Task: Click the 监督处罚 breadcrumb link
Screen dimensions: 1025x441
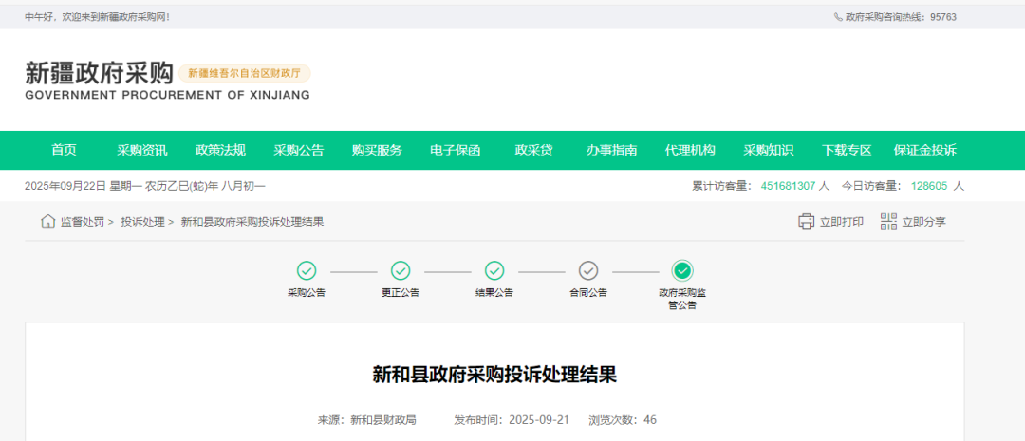Action: (83, 222)
